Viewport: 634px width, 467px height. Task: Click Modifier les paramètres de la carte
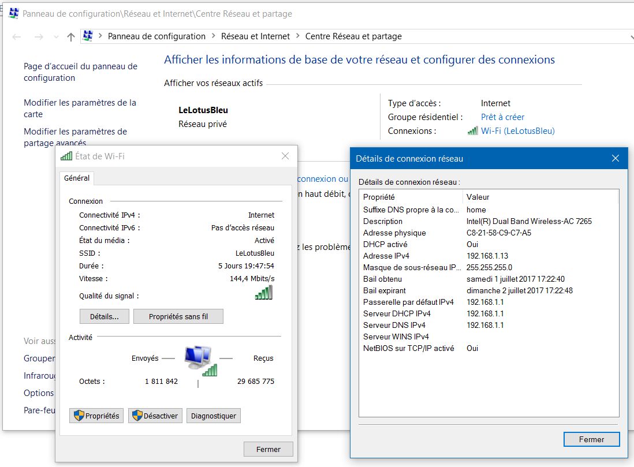[80, 109]
